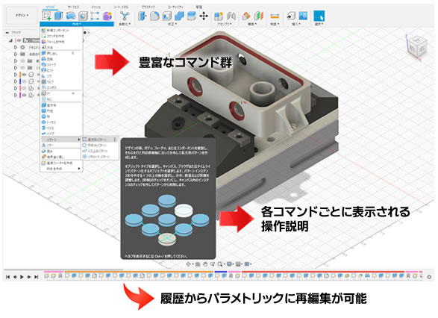Choose コイル (Coil) in Create menu
The image size is (438, 318).
[61, 128]
